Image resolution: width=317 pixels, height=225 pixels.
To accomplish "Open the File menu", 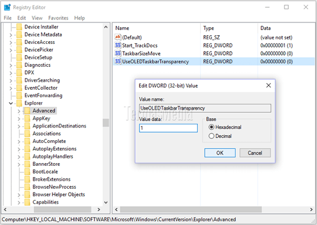I will [x=8, y=18].
